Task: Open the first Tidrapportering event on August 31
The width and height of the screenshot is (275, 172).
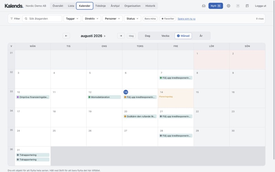Action: click(x=33, y=155)
